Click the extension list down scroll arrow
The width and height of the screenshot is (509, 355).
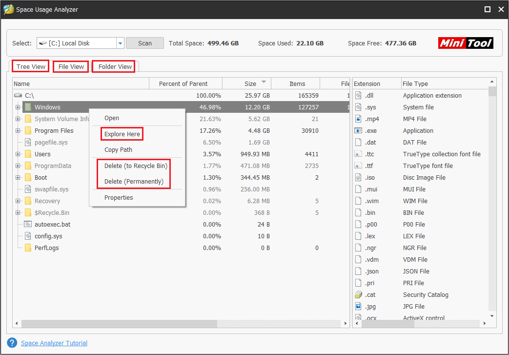point(492,316)
